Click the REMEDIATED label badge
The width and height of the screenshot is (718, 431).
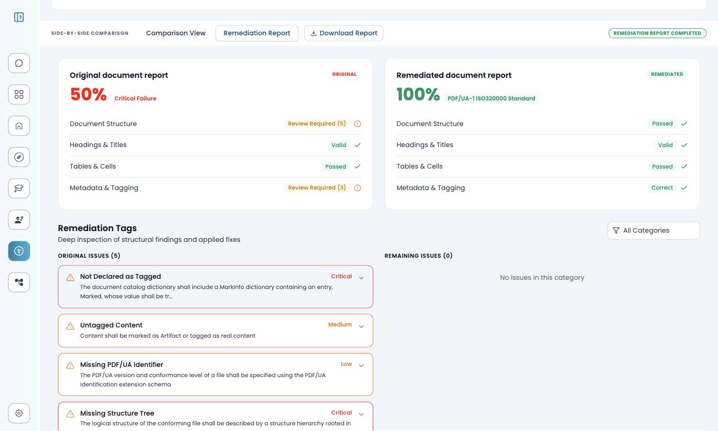point(667,74)
